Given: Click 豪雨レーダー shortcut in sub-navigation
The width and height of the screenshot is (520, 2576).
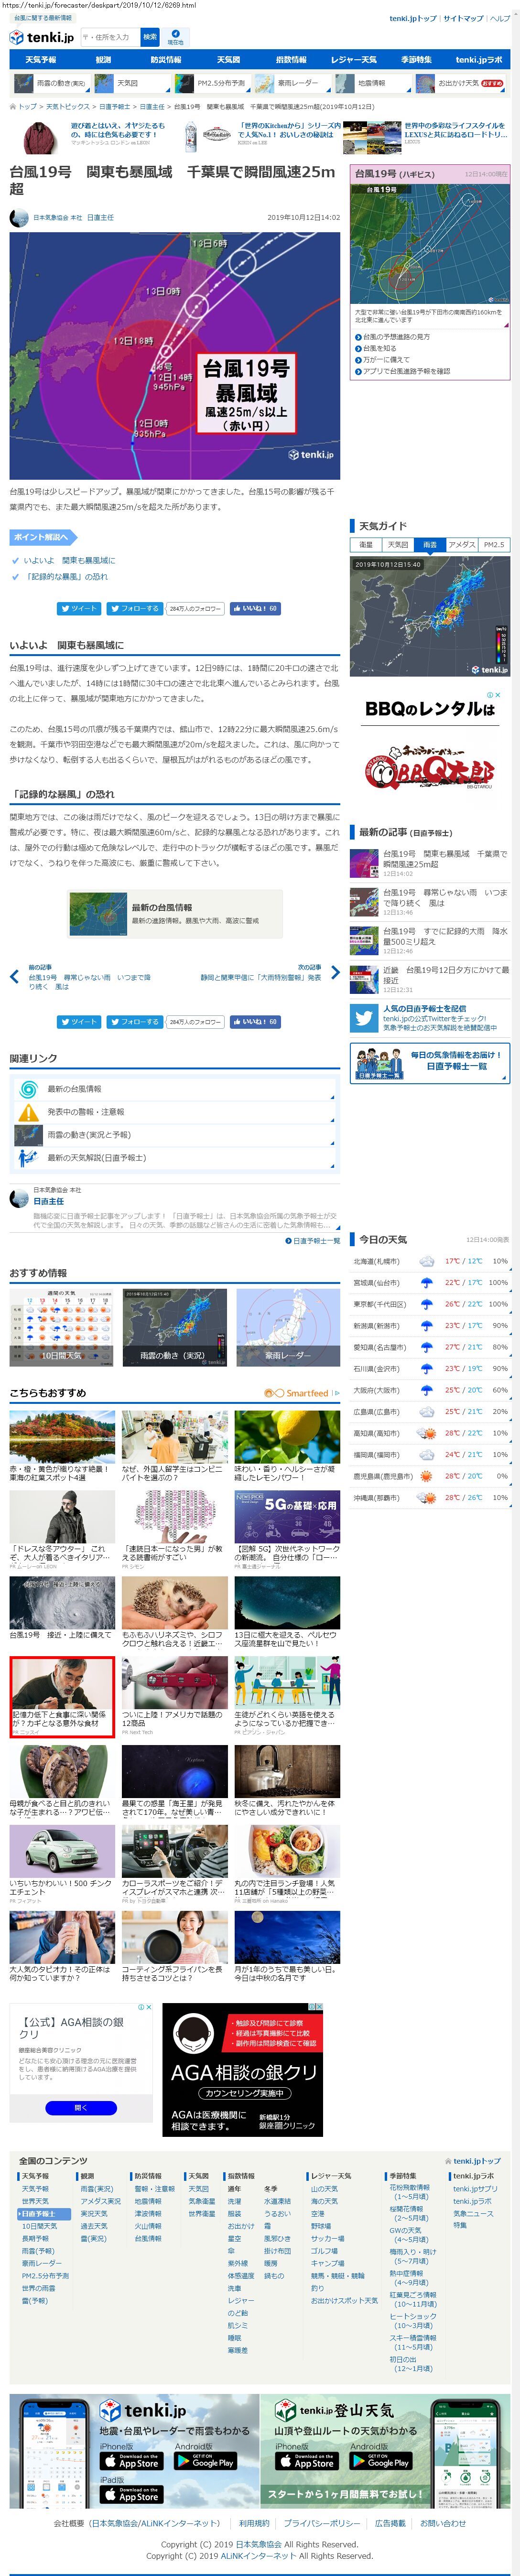Looking at the screenshot, I should click(291, 83).
